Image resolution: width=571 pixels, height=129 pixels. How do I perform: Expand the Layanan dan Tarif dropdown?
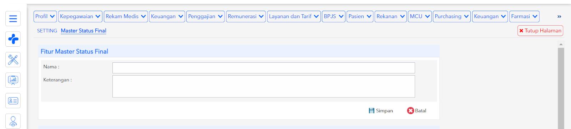(294, 16)
